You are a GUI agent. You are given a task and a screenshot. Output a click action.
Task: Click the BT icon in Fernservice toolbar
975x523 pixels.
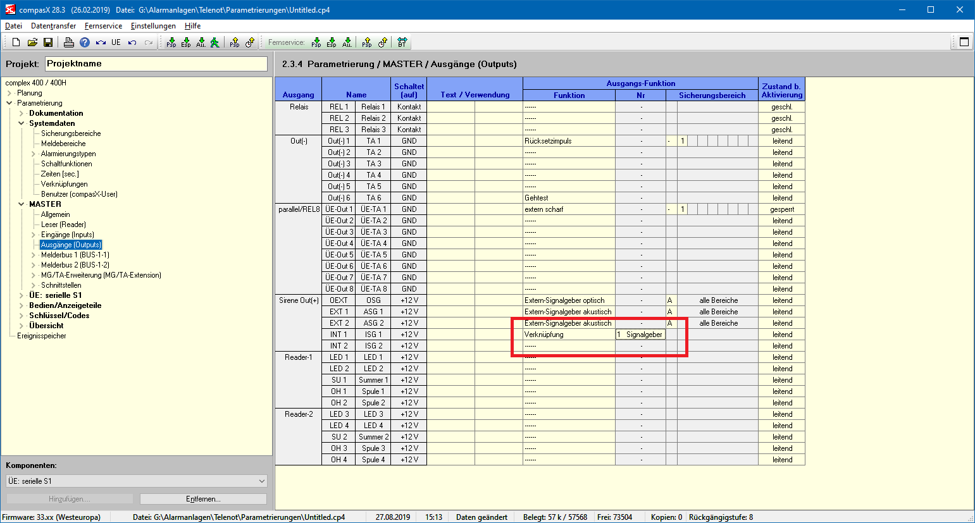click(x=402, y=42)
